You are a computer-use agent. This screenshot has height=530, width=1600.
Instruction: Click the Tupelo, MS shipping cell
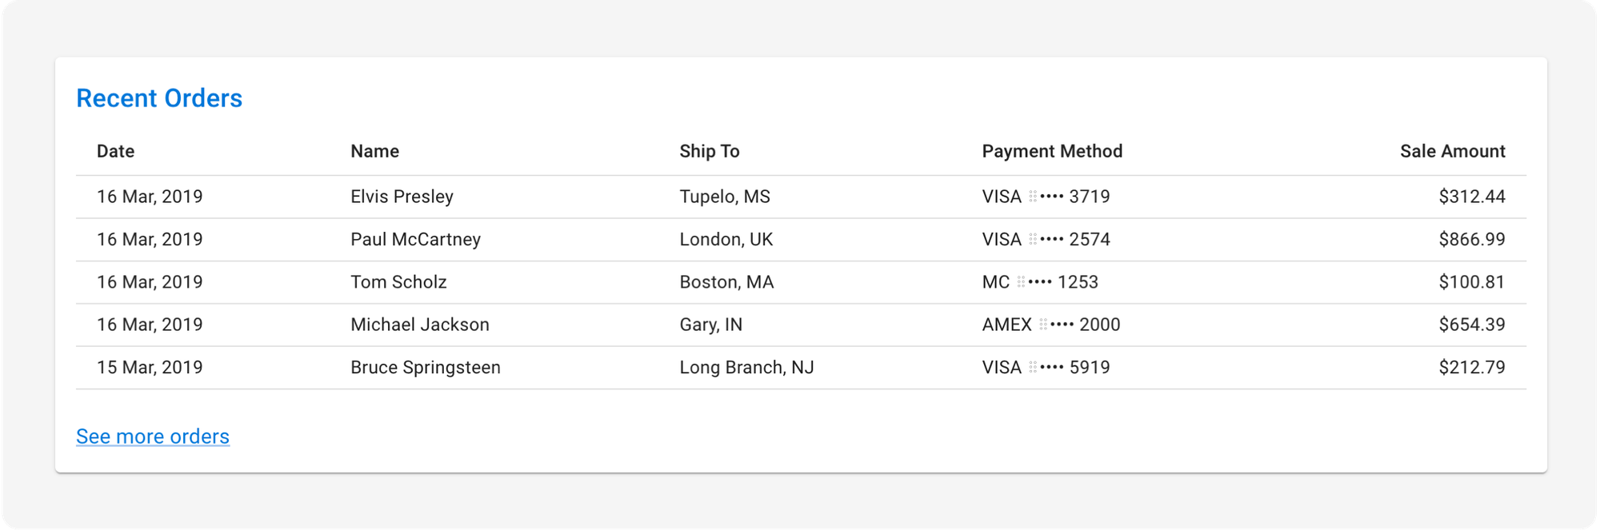coord(724,197)
